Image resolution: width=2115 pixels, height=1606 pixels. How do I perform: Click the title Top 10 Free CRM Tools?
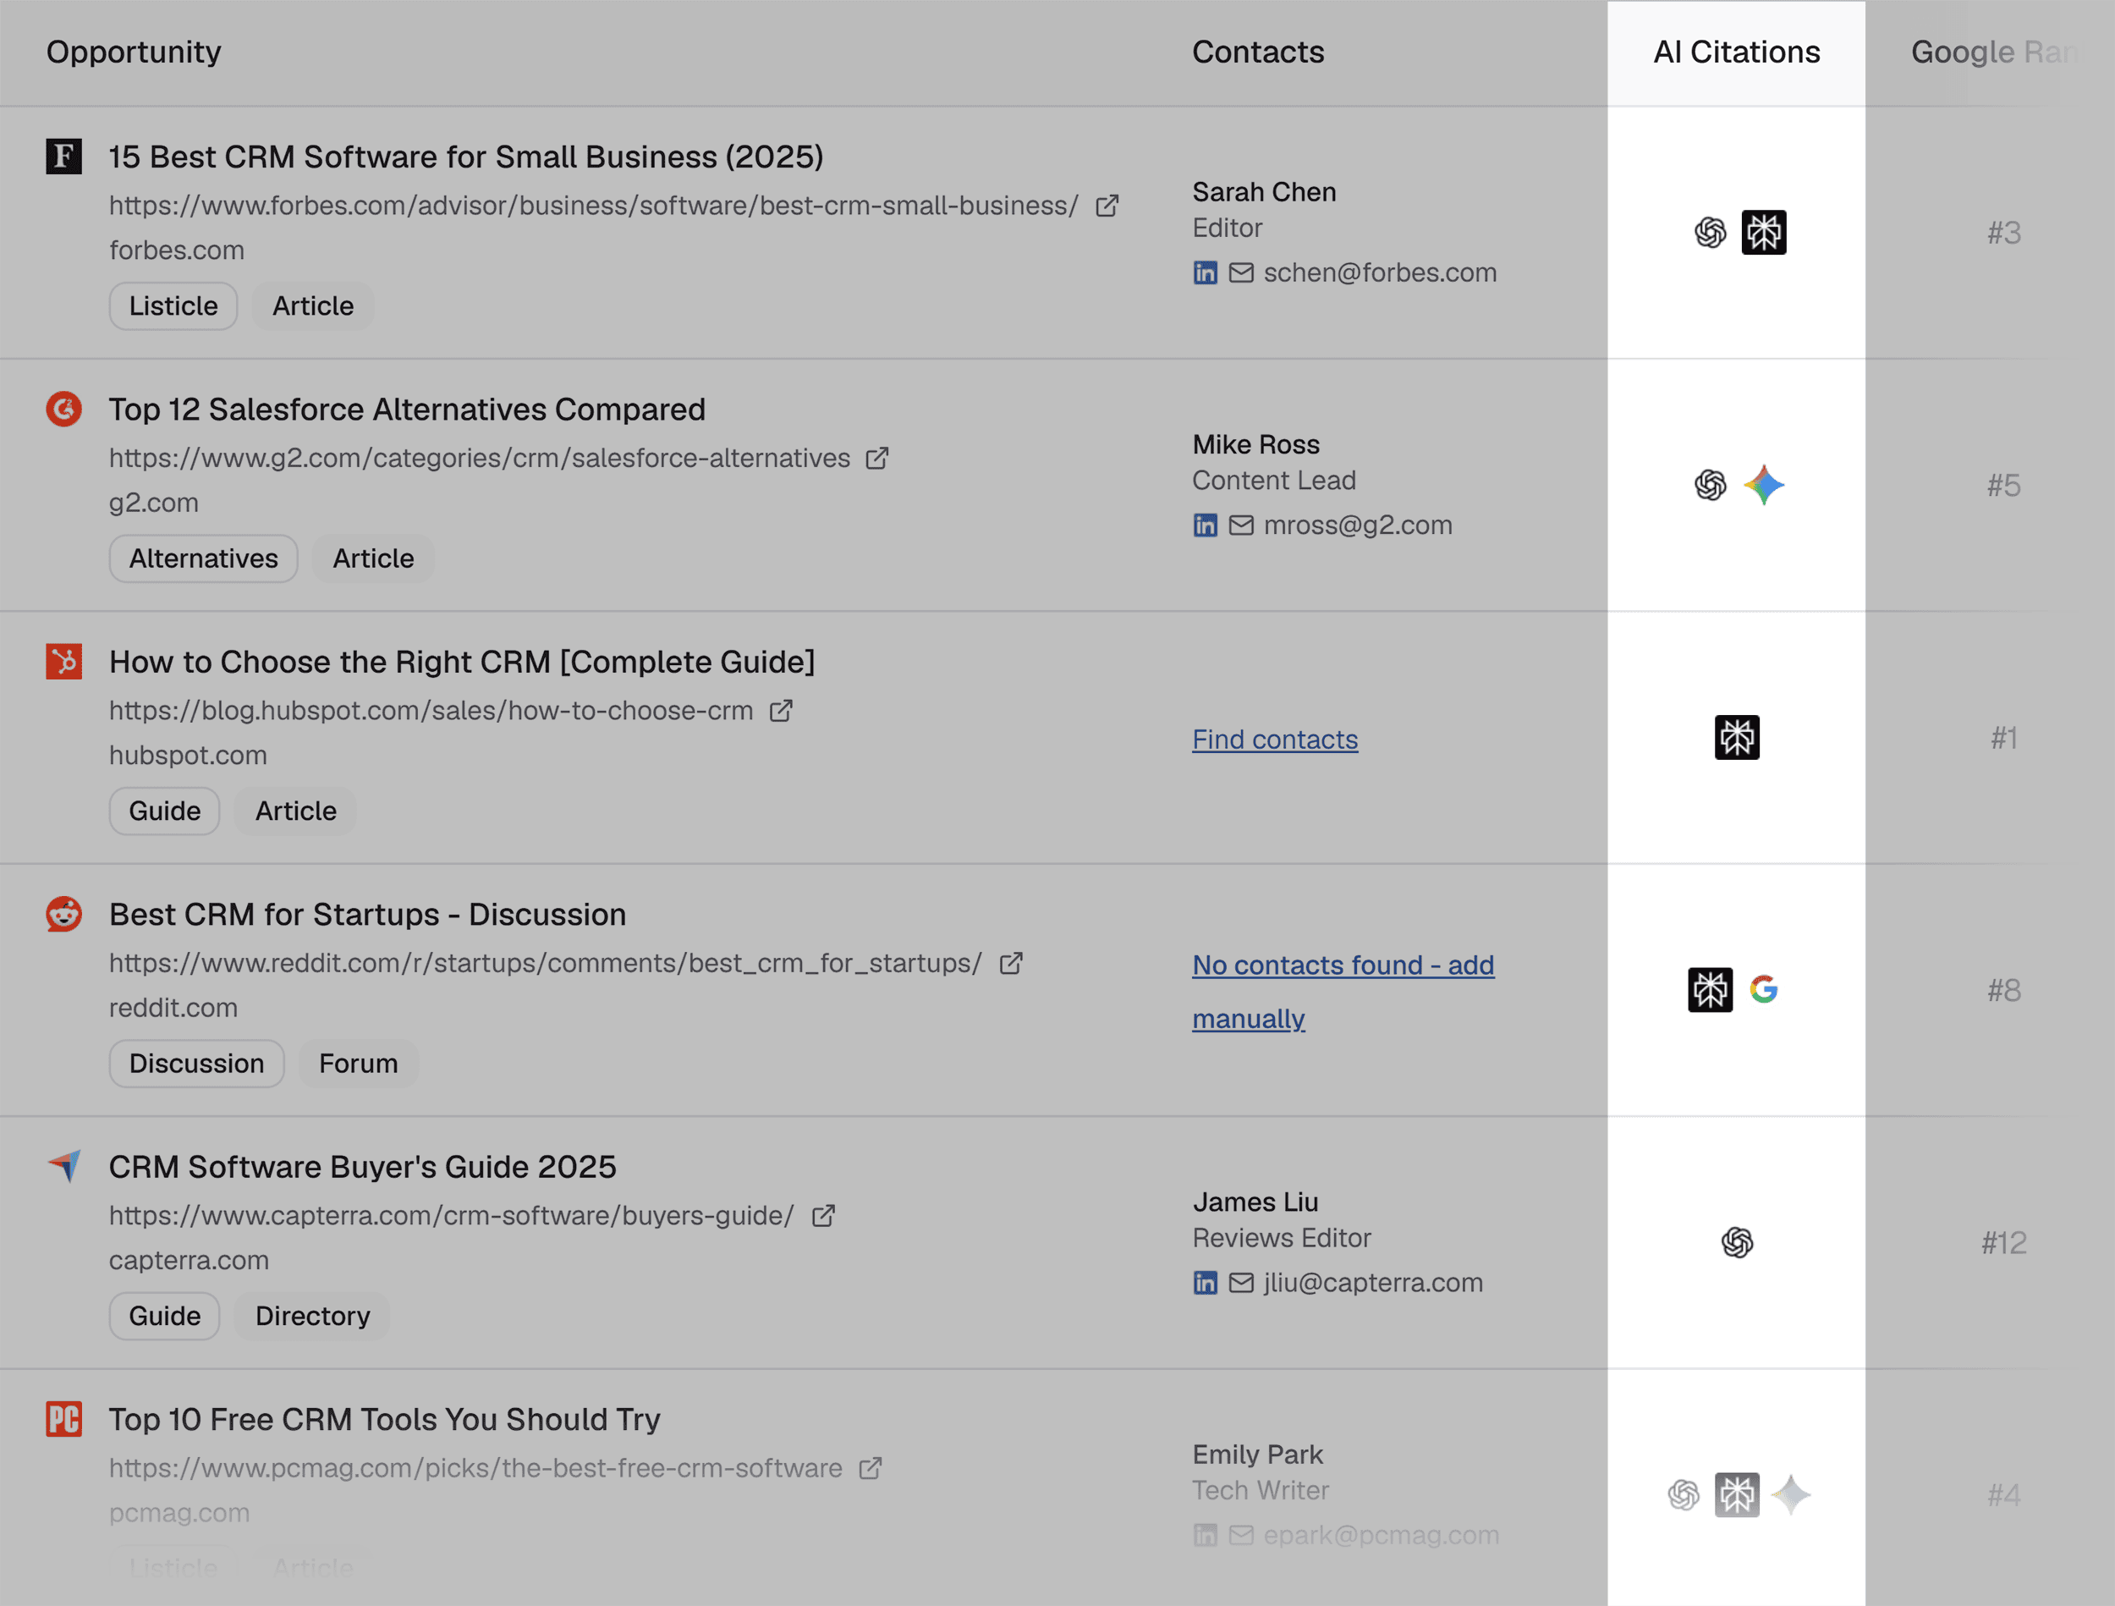pyautogui.click(x=384, y=1420)
